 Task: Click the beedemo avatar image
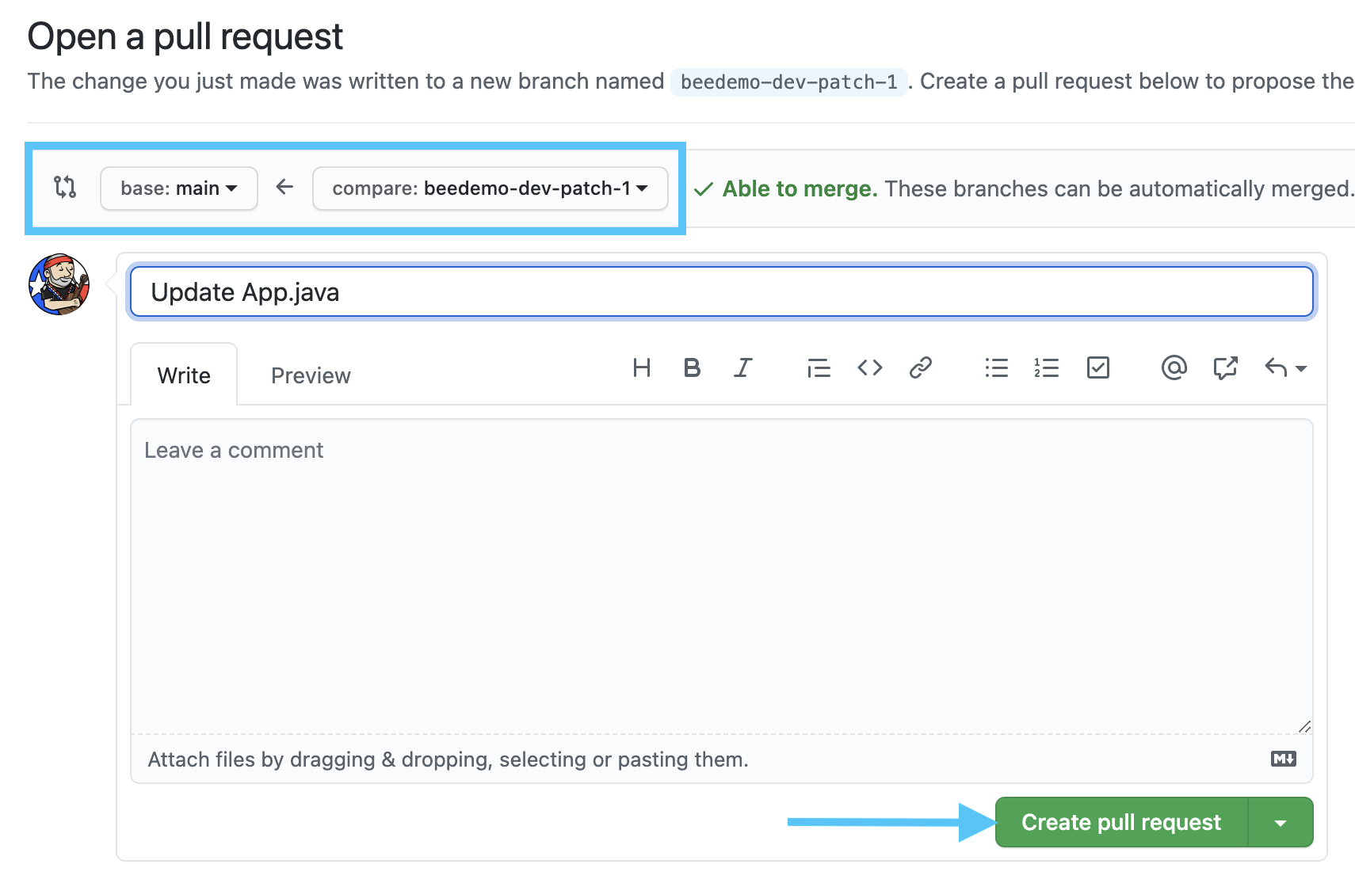point(58,284)
